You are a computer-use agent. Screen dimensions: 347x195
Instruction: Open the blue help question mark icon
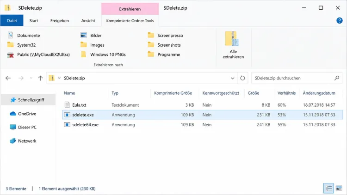tap(340, 20)
